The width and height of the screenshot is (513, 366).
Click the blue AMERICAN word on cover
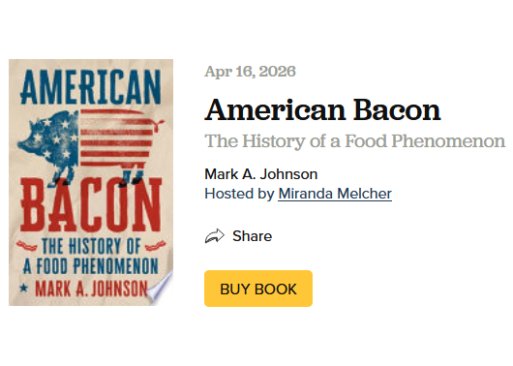click(91, 87)
